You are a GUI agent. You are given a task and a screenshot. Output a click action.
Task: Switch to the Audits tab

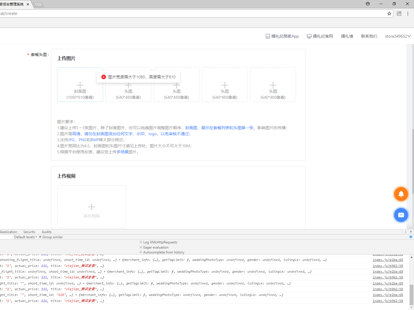pyautogui.click(x=47, y=232)
